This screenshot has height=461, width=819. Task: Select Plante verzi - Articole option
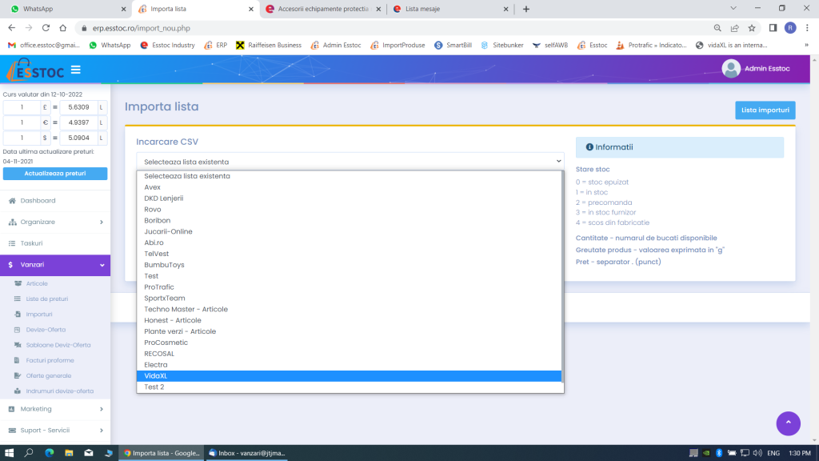coord(349,331)
